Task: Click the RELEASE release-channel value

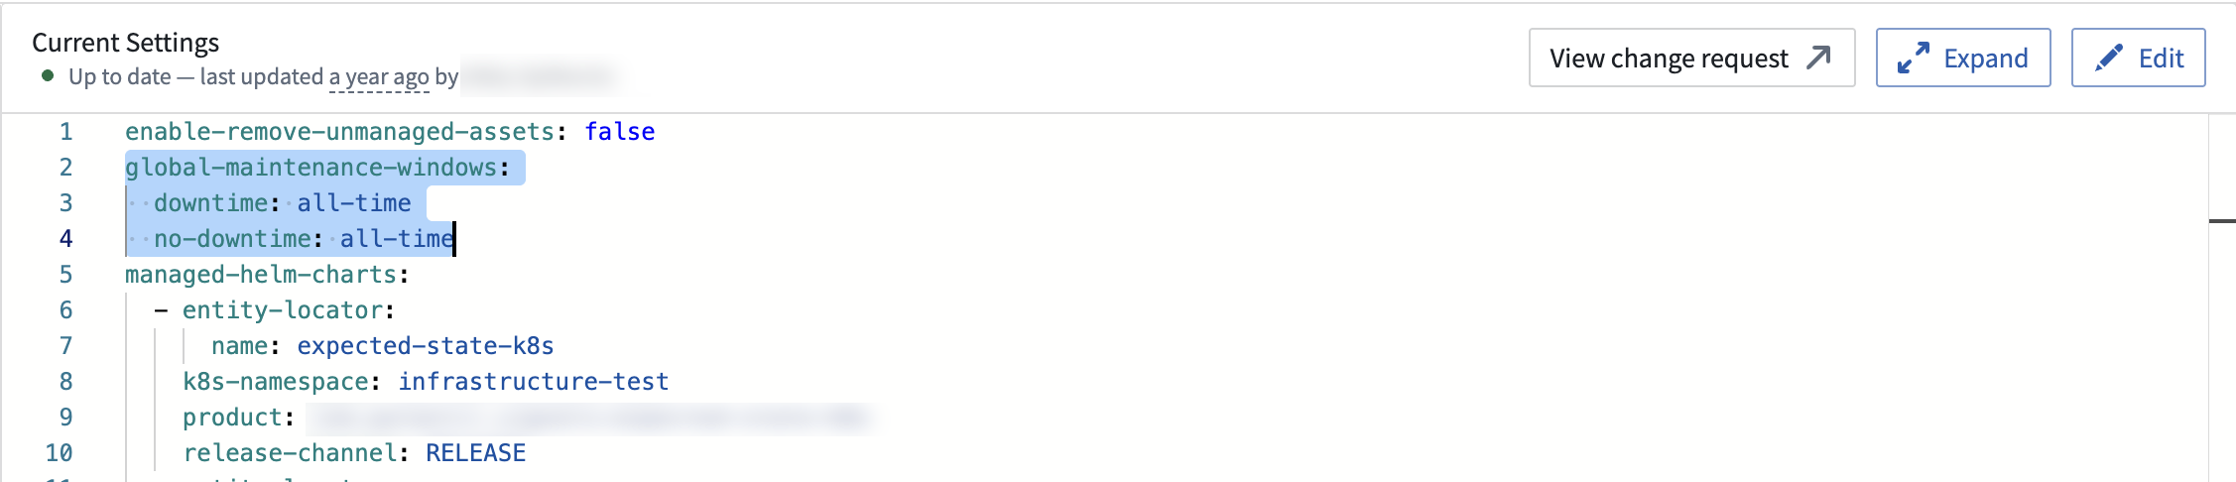Action: tap(476, 453)
